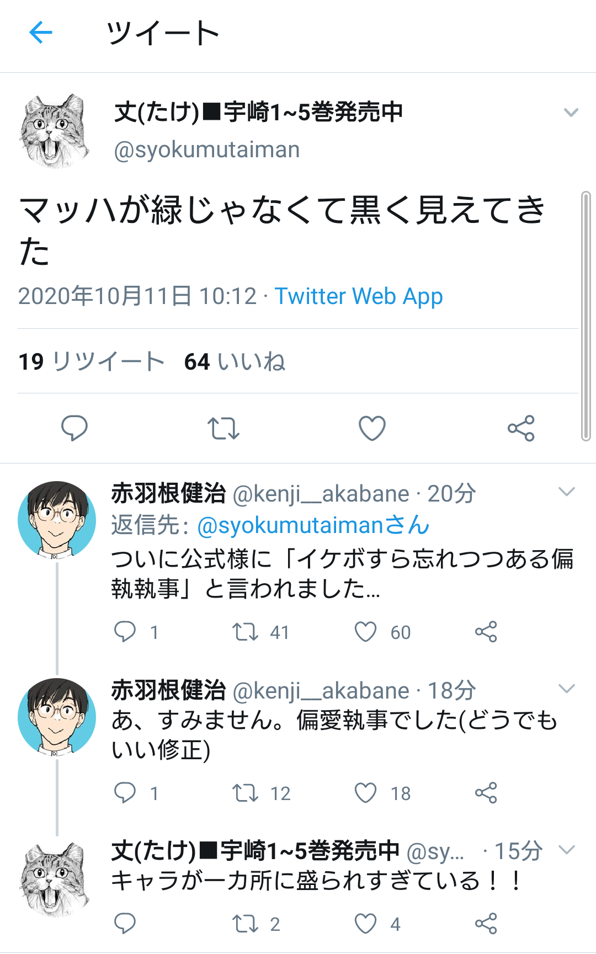Retweet the main tweet
Image resolution: width=596 pixels, height=954 pixels.
tap(223, 428)
